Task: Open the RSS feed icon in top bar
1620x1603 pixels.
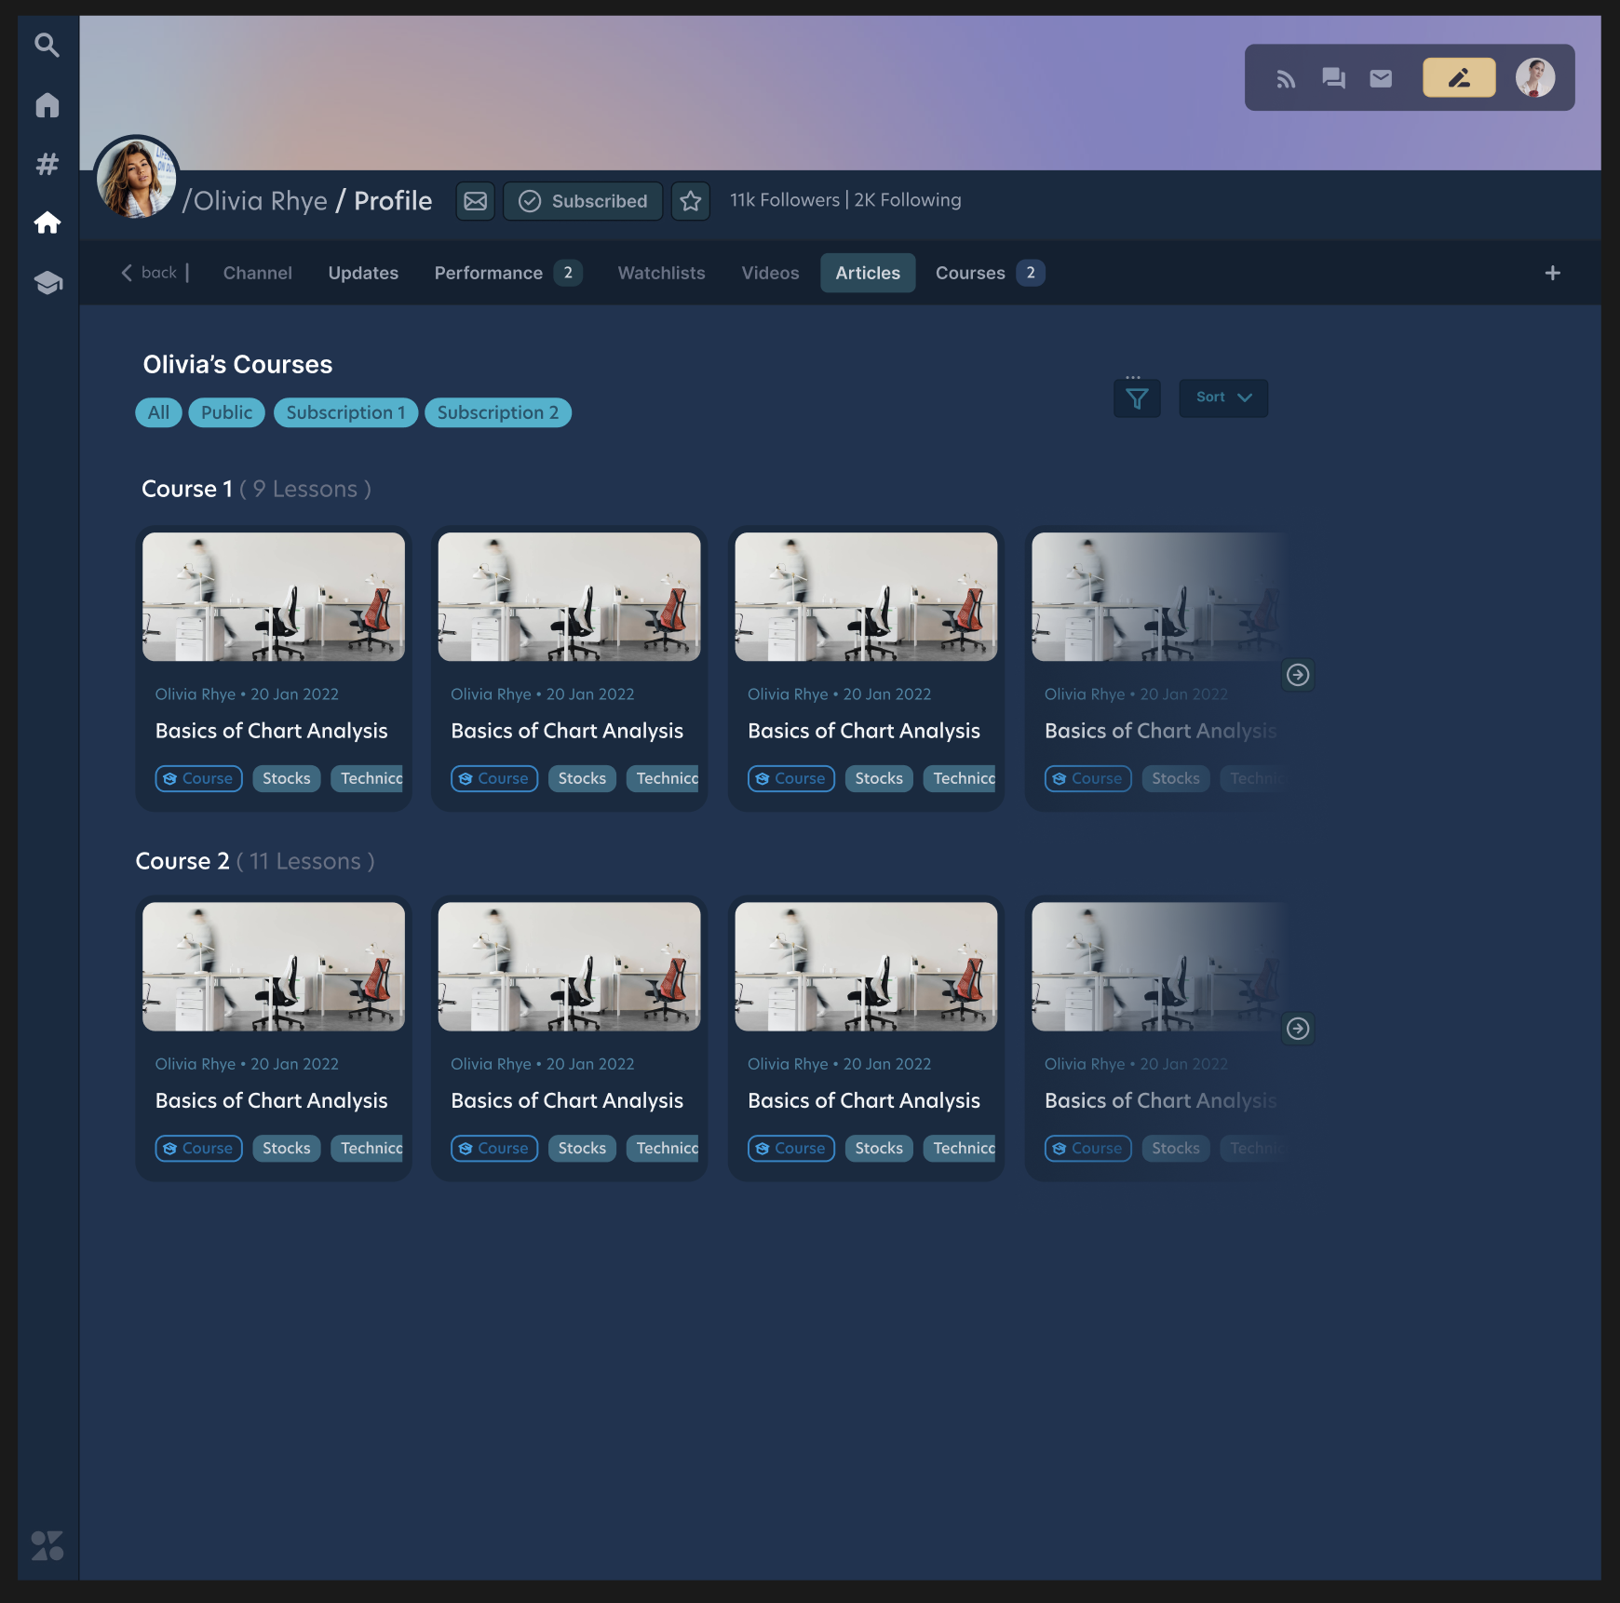Action: pos(1286,78)
